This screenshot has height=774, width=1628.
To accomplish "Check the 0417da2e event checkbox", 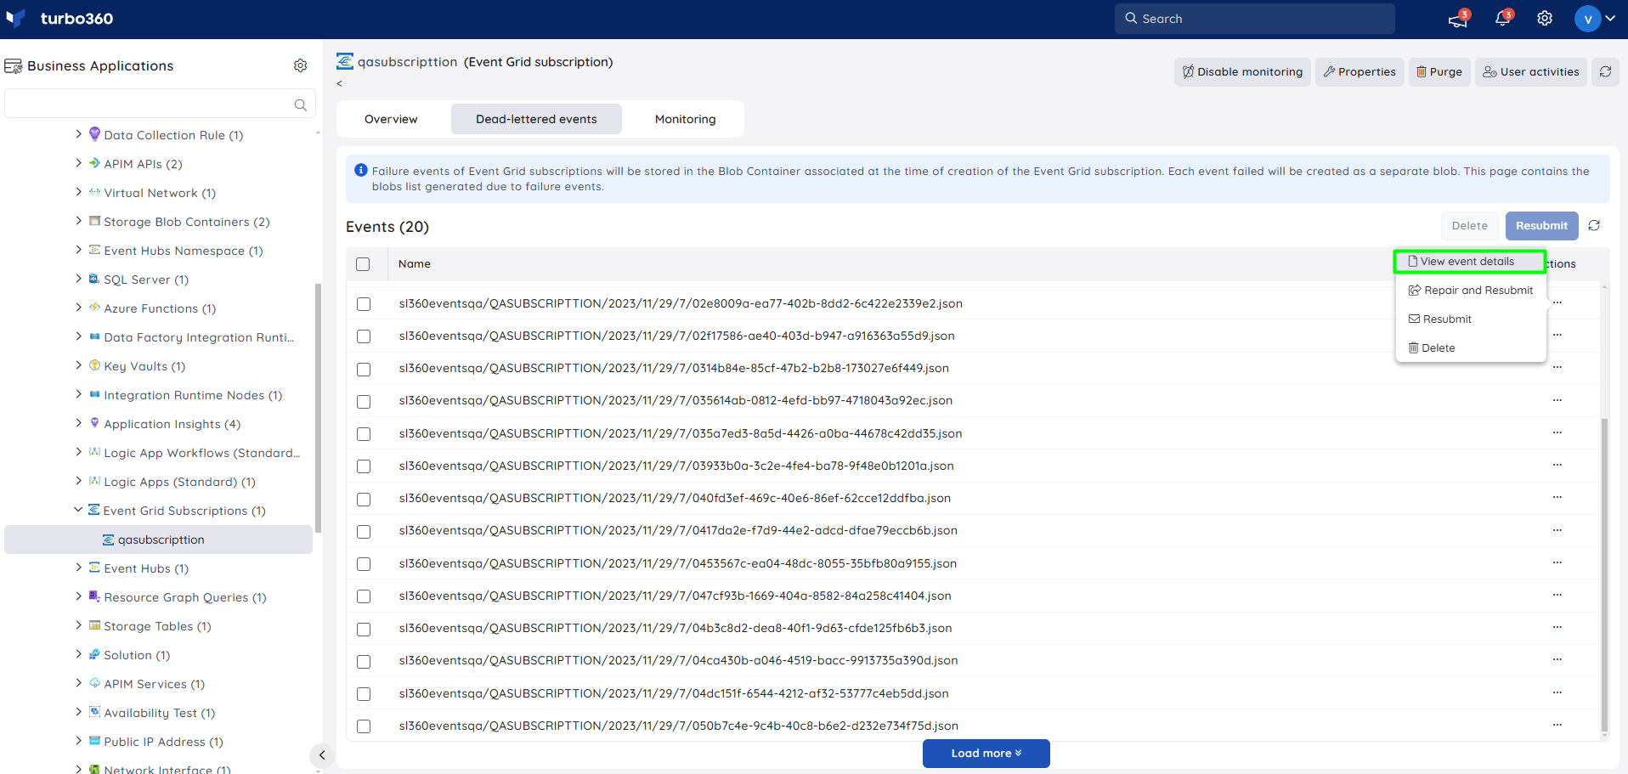I will click(364, 531).
